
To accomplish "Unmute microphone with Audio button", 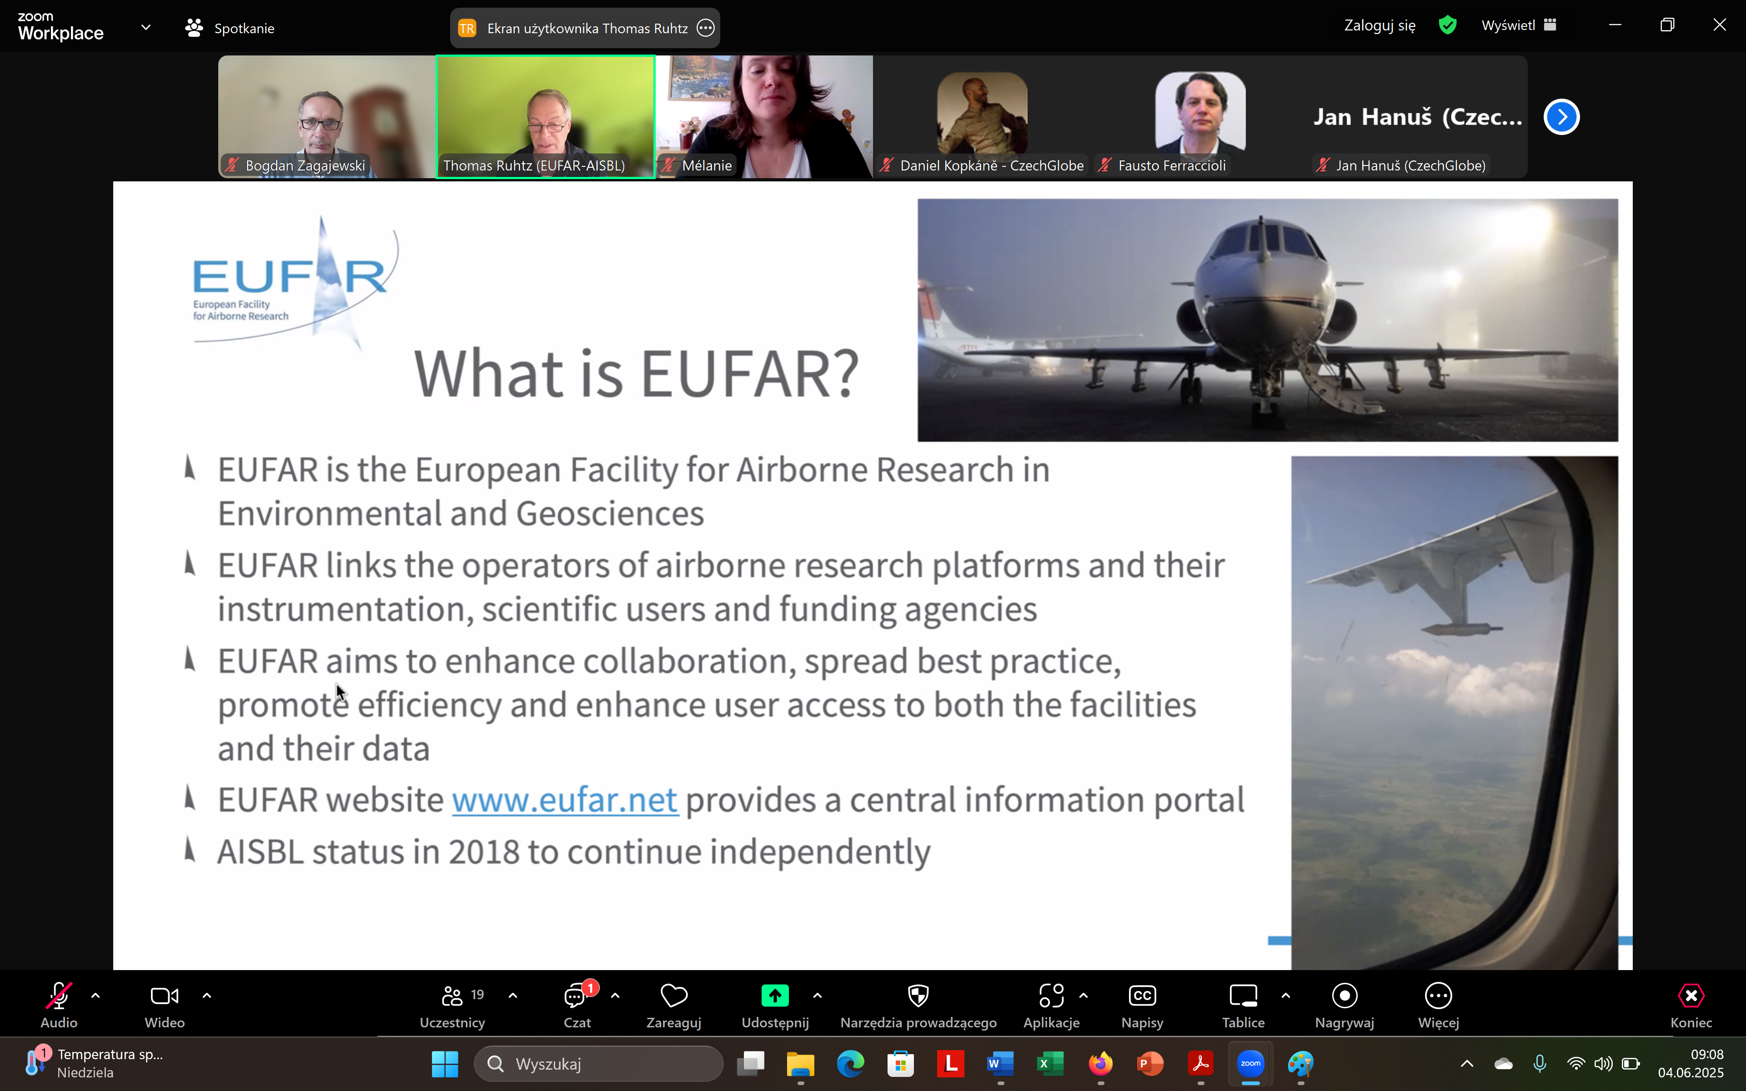I will (x=59, y=996).
